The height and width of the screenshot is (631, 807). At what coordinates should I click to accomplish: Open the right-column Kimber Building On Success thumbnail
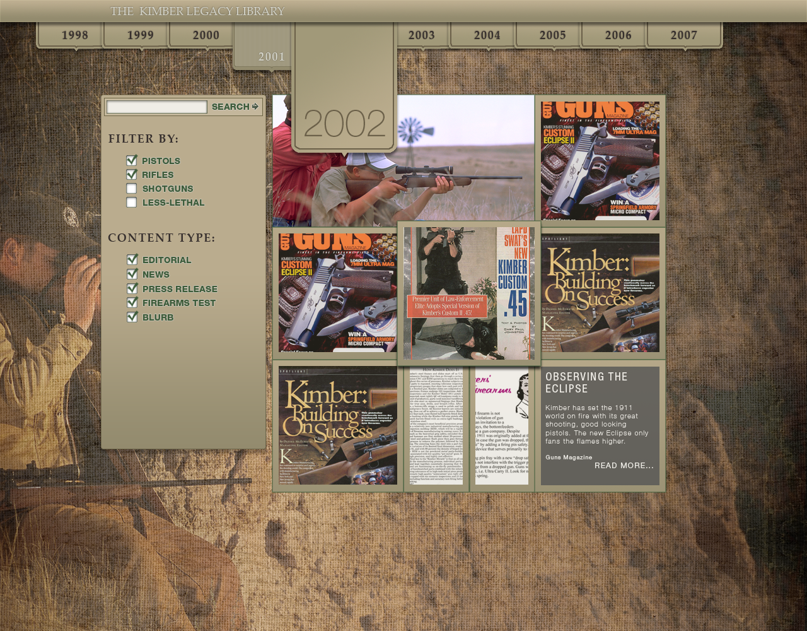click(x=600, y=293)
